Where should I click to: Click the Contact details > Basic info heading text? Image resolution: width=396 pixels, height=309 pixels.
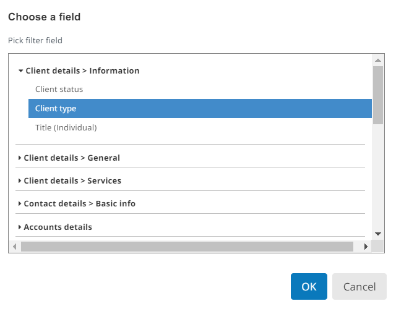coord(79,204)
